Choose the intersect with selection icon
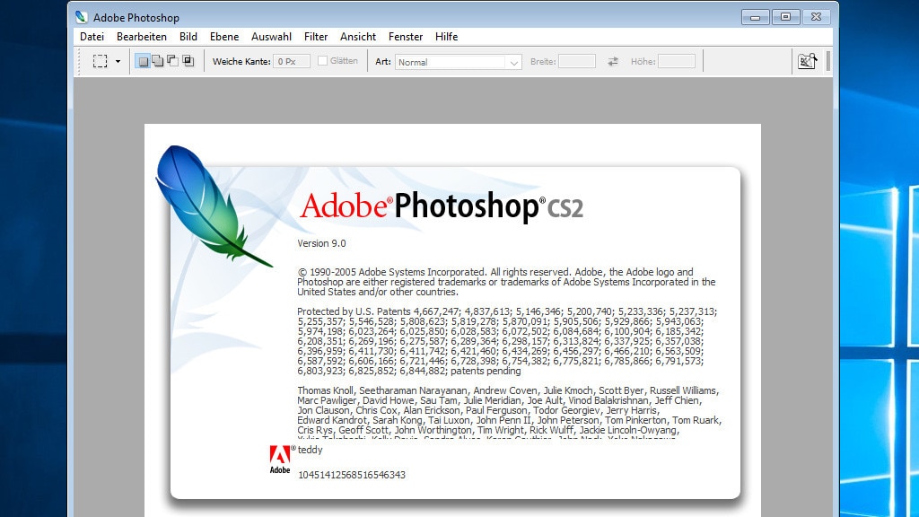Screen dimensions: 919x517 188,61
